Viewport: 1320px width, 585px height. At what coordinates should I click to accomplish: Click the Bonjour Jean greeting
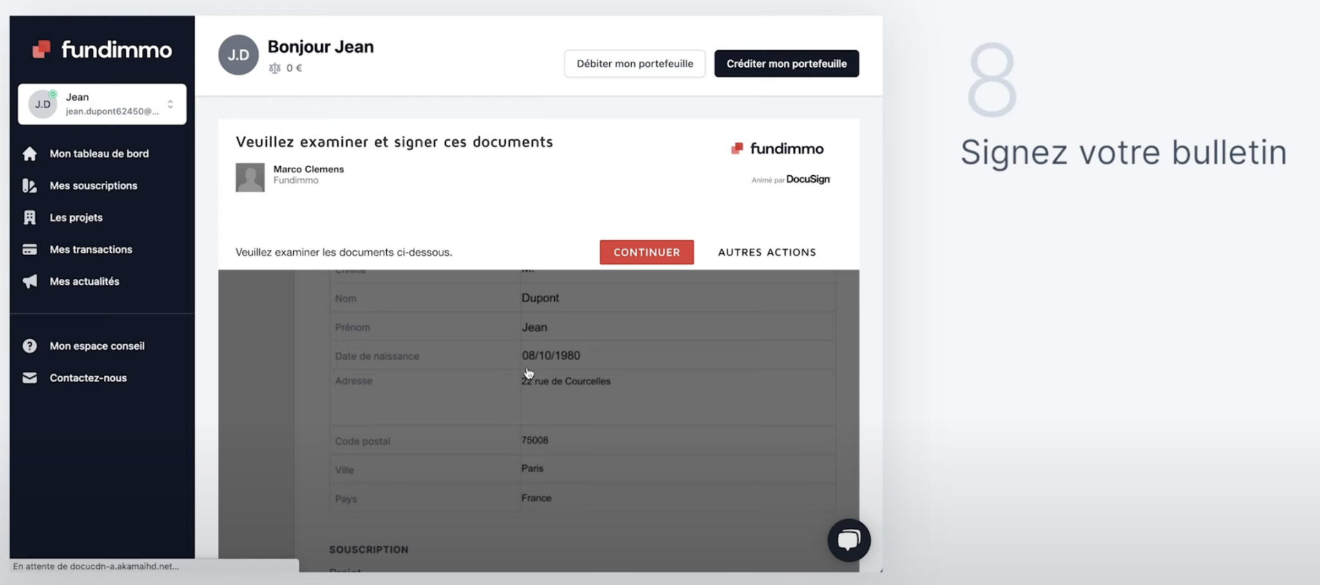click(x=320, y=46)
